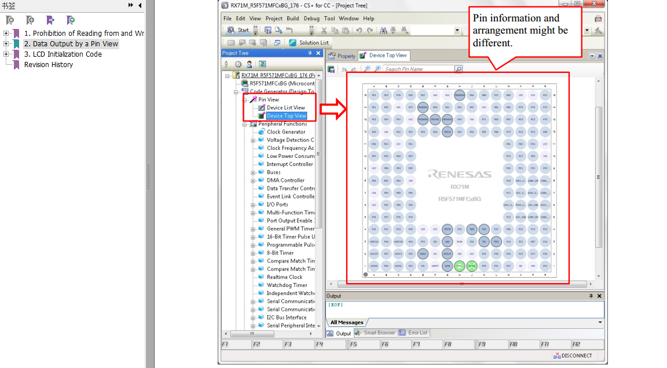Screen dimensions: 667x368
Task: Click the Find binoculars icon
Action: [x=383, y=30]
